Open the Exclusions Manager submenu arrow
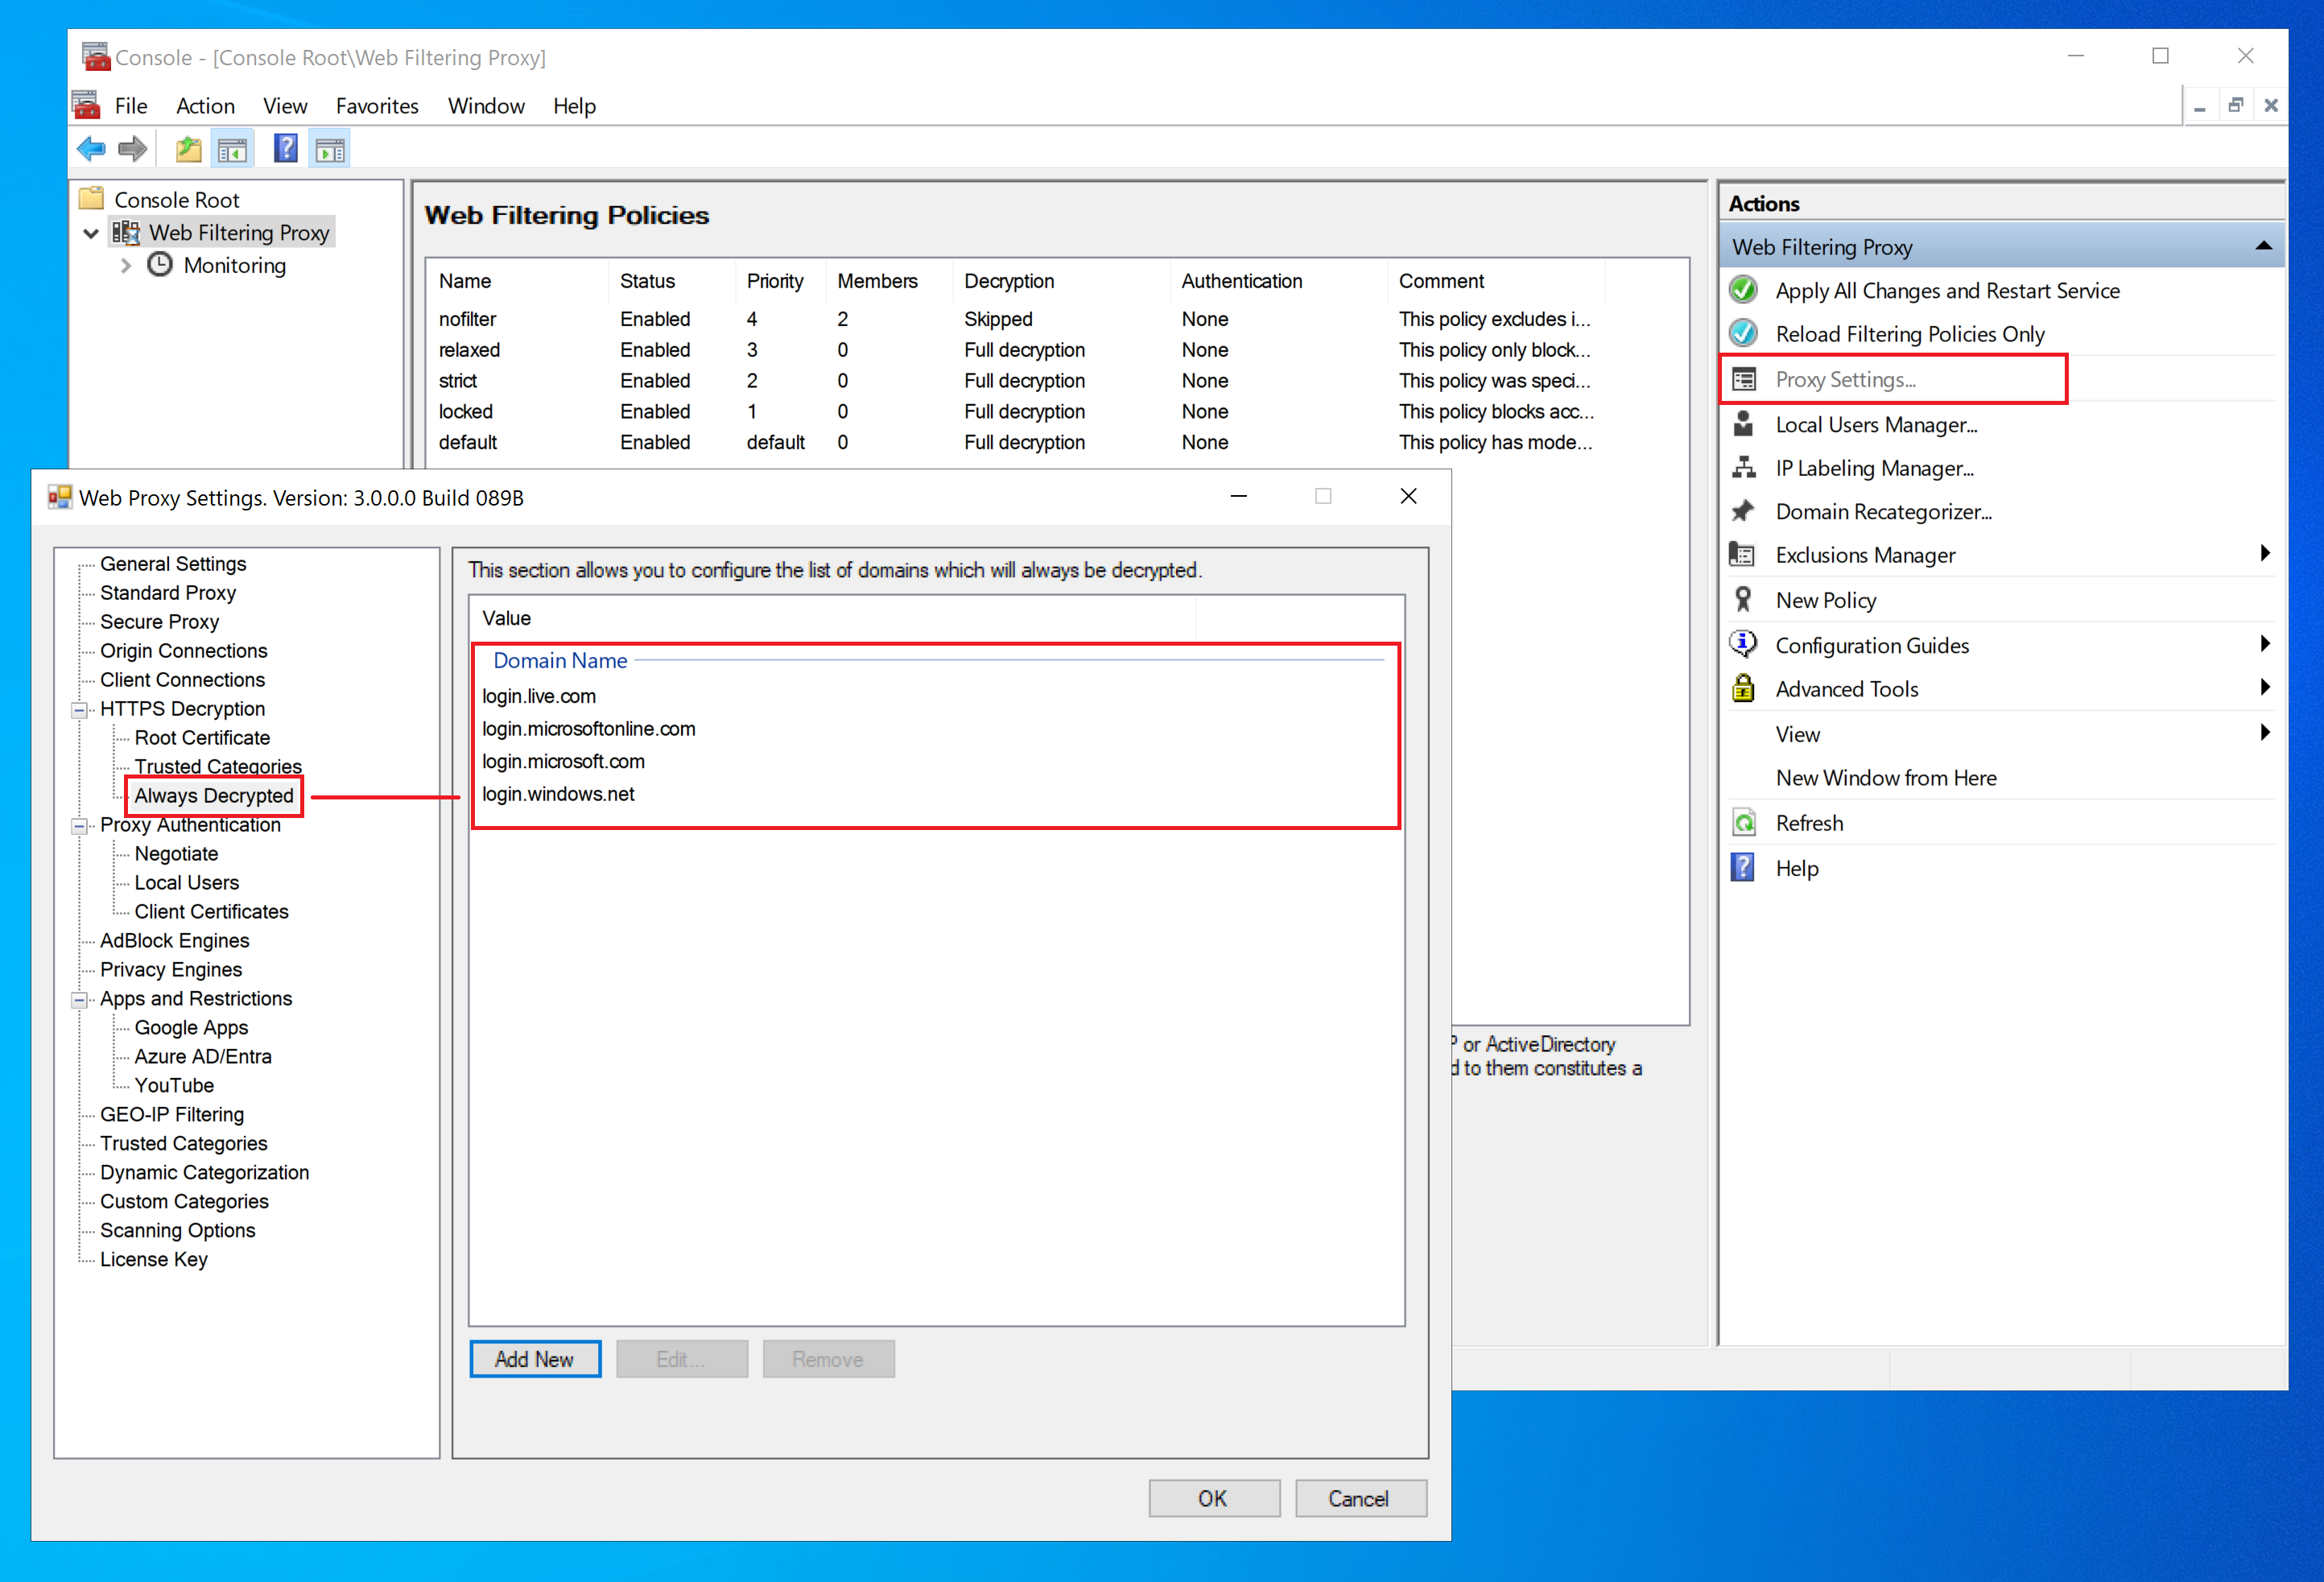The width and height of the screenshot is (2324, 1582). click(2266, 553)
